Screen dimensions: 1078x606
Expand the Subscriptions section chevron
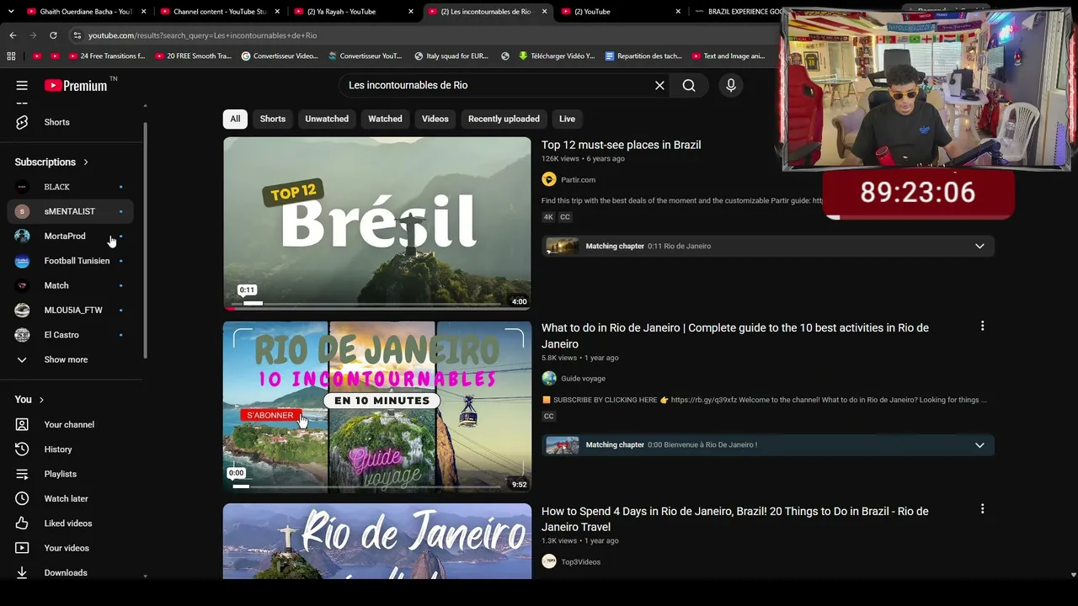click(x=86, y=162)
